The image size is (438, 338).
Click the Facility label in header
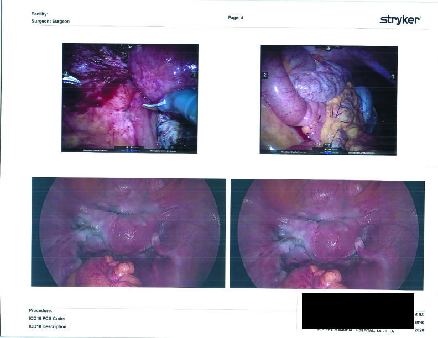pos(40,13)
